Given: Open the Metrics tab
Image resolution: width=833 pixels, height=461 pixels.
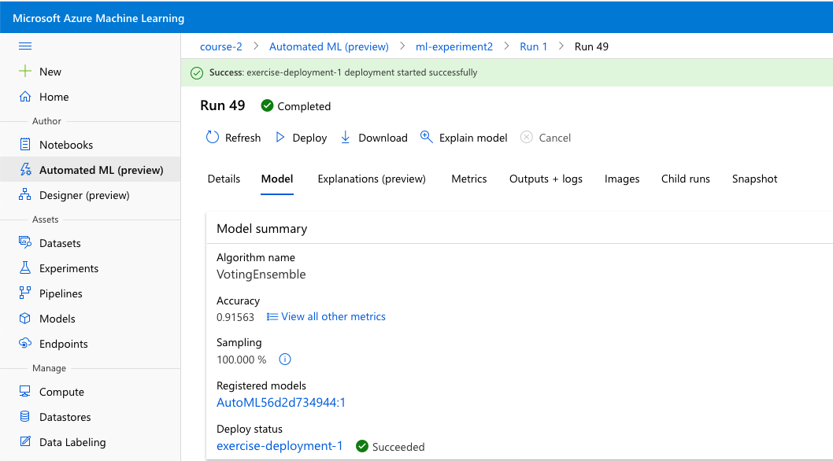Looking at the screenshot, I should click(468, 179).
